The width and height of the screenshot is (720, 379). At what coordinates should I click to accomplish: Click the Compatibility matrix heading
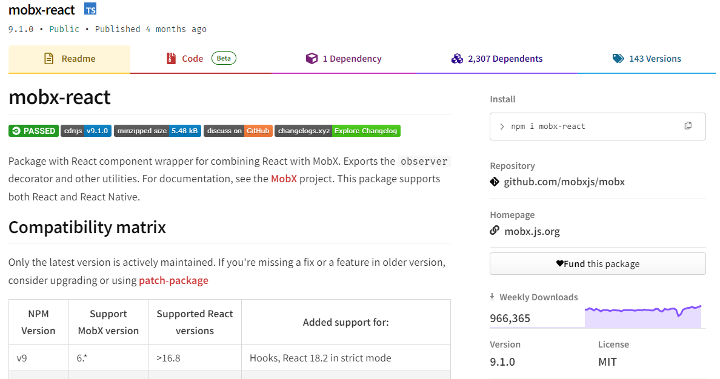coord(87,227)
